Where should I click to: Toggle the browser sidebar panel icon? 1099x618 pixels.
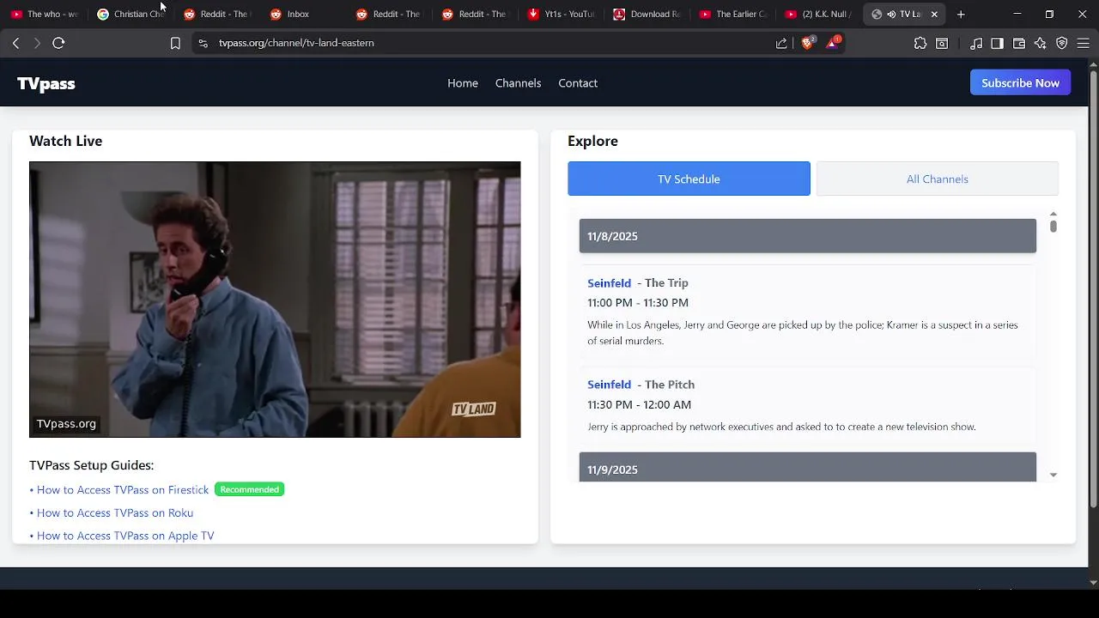[x=997, y=43]
